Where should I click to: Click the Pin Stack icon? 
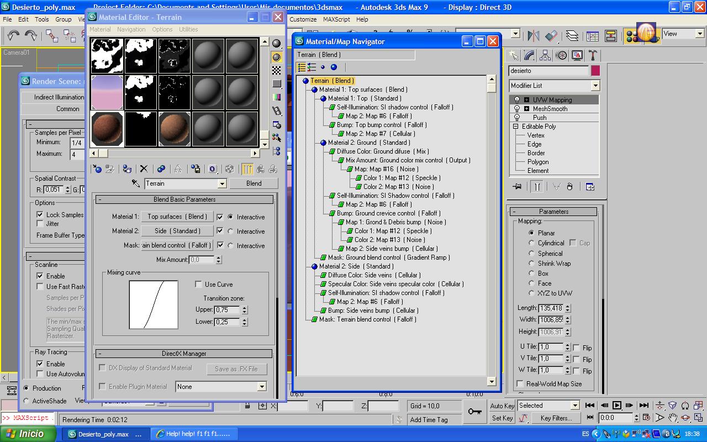517,187
